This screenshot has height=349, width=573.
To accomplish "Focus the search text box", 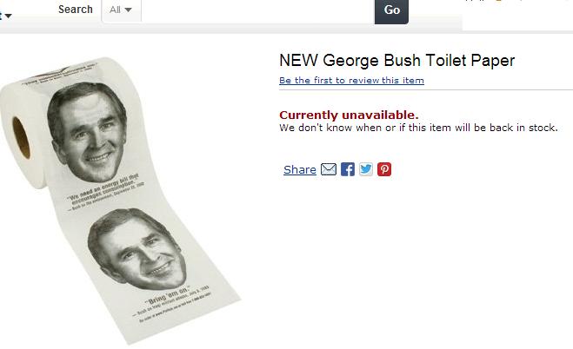I will tap(257, 10).
